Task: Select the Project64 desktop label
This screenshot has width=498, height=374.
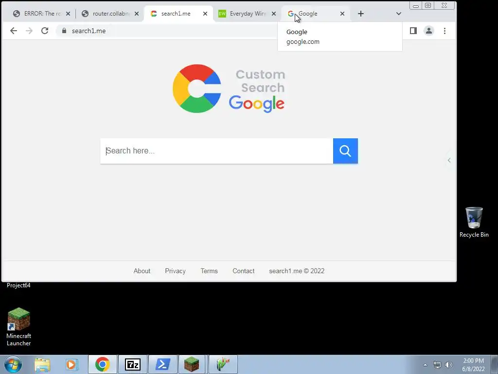Action: click(x=18, y=285)
